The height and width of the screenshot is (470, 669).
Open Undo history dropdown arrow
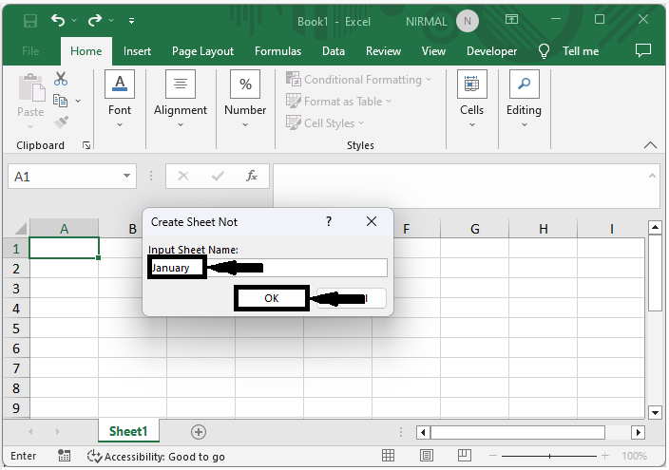[74, 21]
